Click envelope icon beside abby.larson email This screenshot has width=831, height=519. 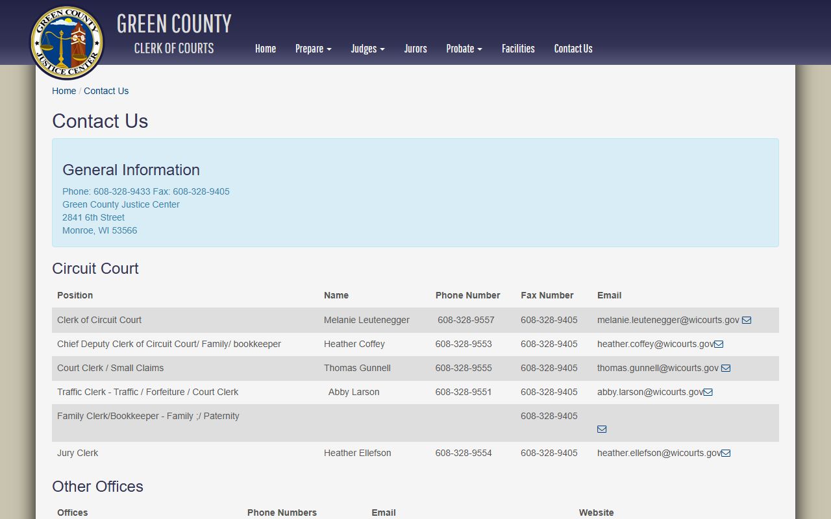point(708,392)
